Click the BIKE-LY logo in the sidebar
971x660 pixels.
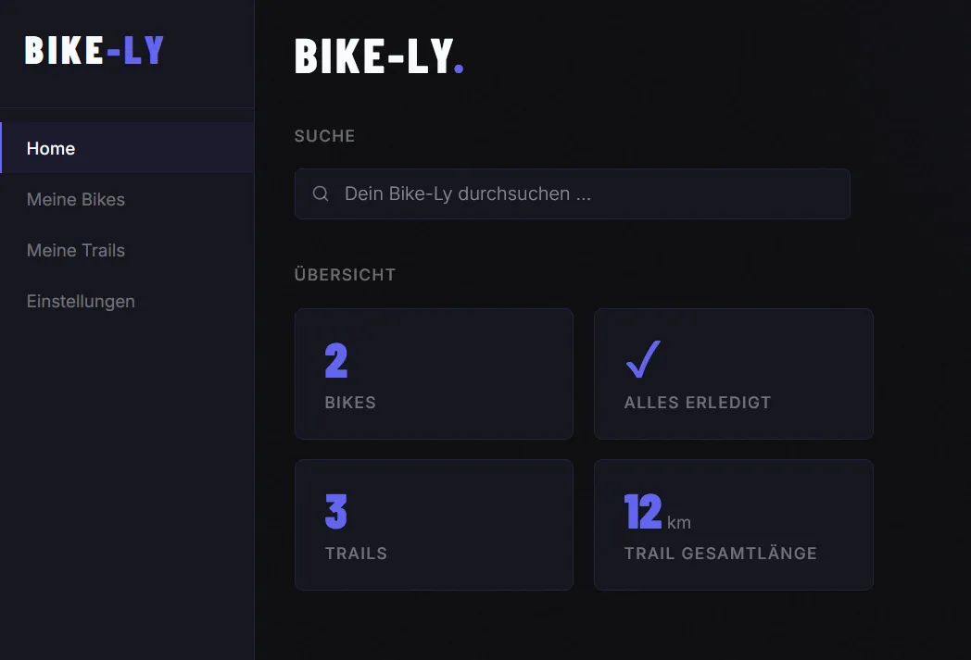(93, 51)
